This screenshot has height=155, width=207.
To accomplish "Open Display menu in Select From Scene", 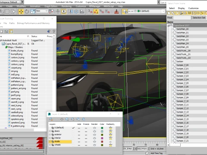I will (x=182, y=8).
